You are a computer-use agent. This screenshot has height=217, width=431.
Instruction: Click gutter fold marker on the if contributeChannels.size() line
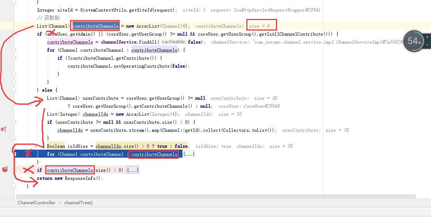point(14,170)
